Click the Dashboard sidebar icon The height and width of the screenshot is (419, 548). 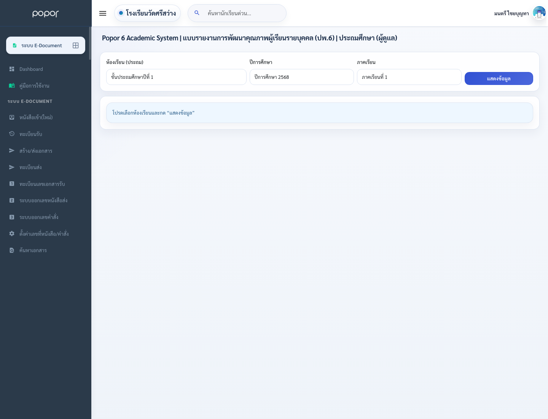click(x=12, y=69)
